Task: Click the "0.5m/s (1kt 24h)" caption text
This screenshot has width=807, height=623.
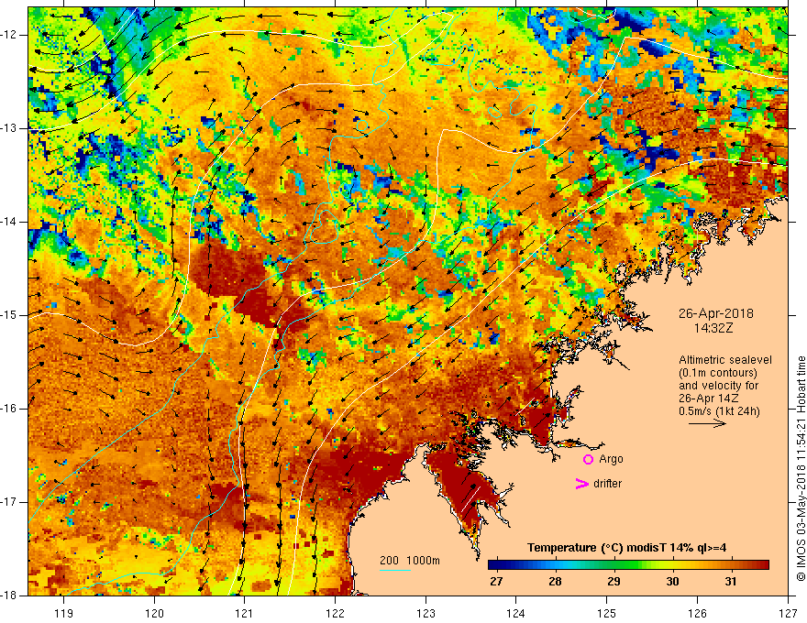Action: pos(719,411)
